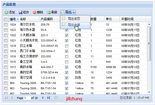The width and height of the screenshot is (155, 105).
Task: Click the first page pager icon
Action: [6, 98]
